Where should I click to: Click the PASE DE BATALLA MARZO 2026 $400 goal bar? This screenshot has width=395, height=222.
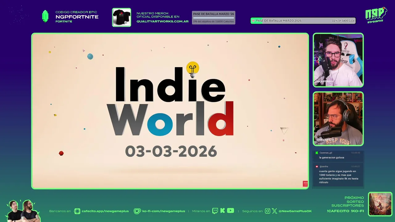[x=303, y=21]
